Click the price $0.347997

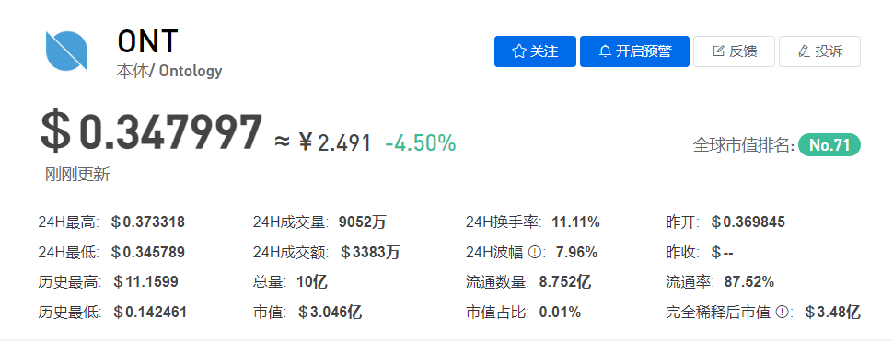point(152,132)
